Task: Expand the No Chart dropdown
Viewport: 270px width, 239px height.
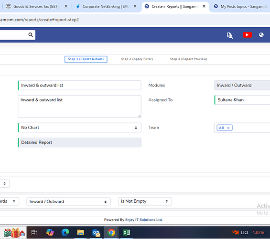Action: tap(79, 128)
